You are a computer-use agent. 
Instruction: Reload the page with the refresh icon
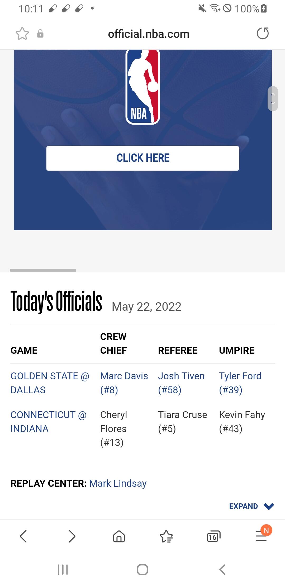[x=263, y=34]
